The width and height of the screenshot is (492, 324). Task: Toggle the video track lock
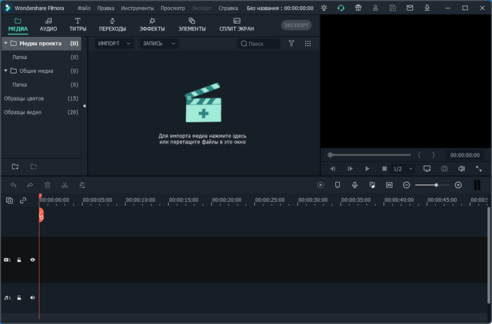20,260
